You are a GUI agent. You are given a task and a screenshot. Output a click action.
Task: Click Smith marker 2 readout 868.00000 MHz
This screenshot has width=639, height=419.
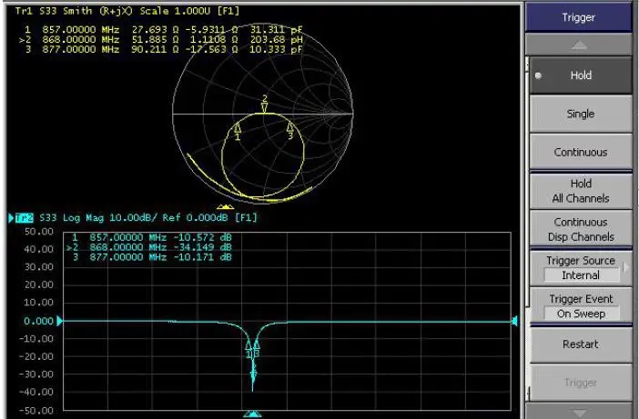[81, 39]
